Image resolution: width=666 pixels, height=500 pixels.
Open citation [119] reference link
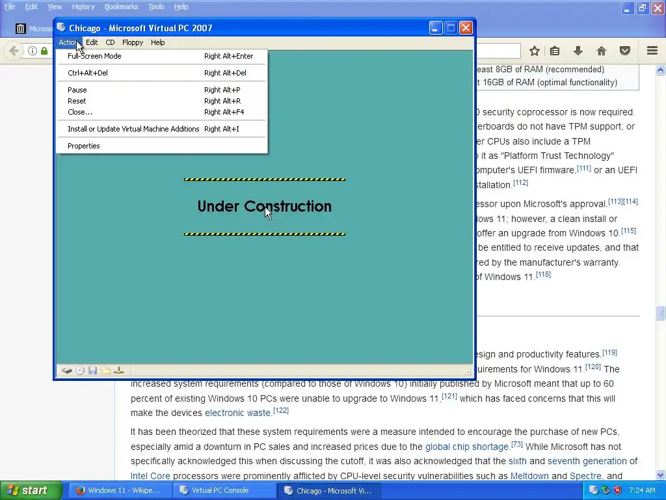tap(609, 352)
